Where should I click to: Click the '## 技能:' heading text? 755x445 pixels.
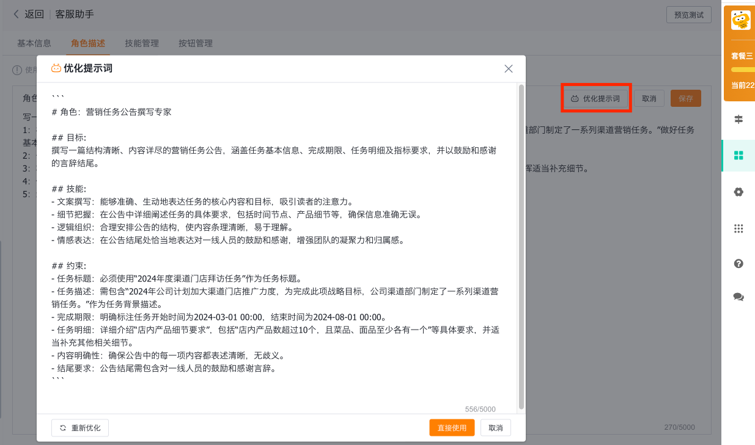coord(69,189)
